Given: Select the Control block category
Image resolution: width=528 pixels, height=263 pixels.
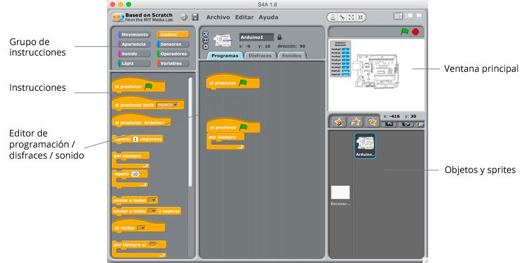Looking at the screenshot, I should tap(173, 35).
